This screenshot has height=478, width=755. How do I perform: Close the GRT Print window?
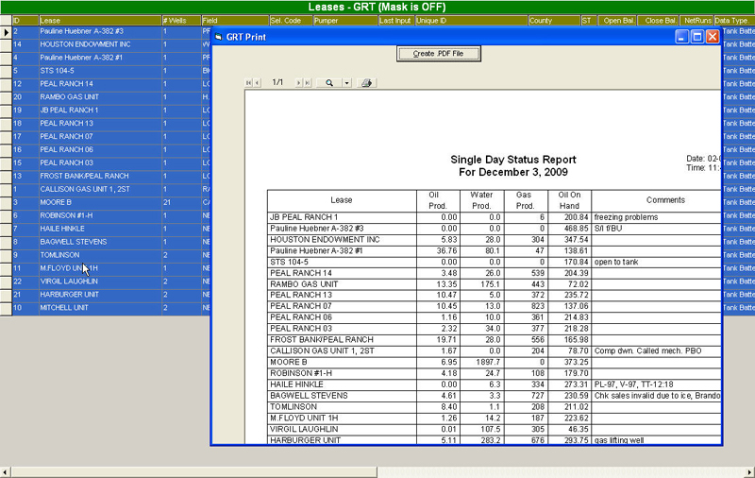[713, 37]
